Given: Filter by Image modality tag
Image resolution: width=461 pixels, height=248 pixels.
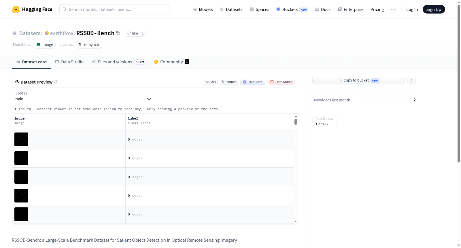Looking at the screenshot, I should 45,45.
